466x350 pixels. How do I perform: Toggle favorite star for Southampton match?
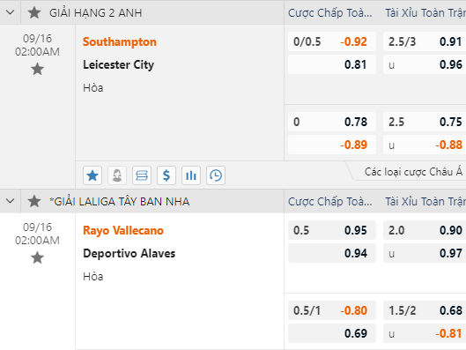(38, 69)
